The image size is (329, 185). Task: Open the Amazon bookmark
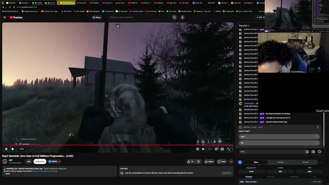(x=50, y=11)
